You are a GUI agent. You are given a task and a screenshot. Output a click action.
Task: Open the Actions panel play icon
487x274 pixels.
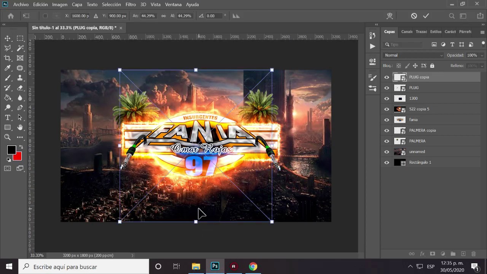pyautogui.click(x=372, y=46)
